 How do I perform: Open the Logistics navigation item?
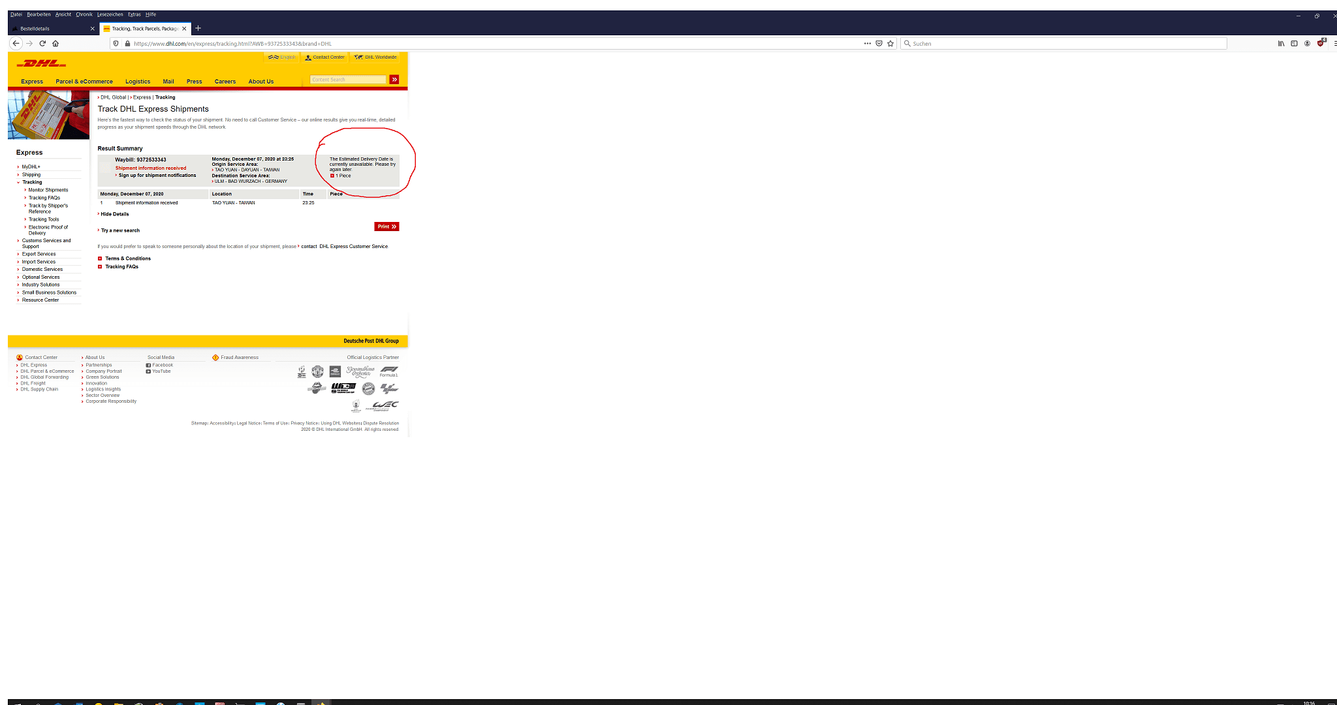(138, 82)
